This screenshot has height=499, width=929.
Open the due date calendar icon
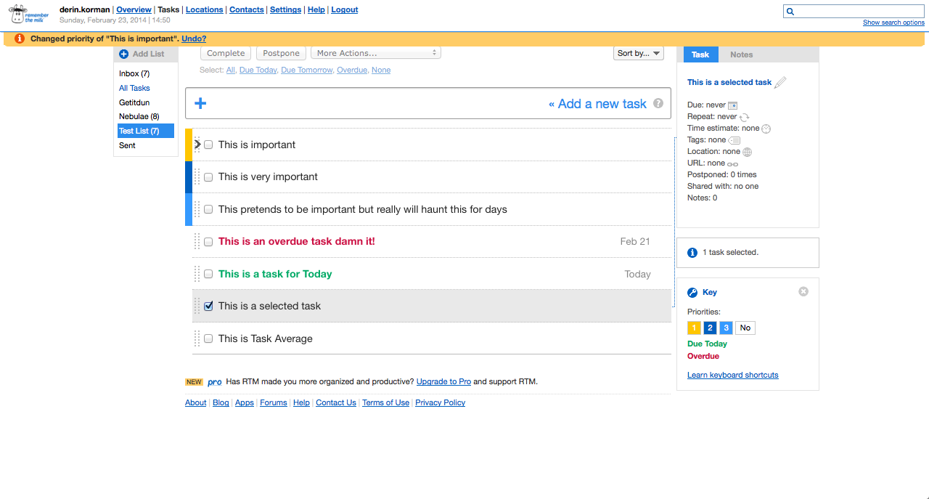[732, 105]
